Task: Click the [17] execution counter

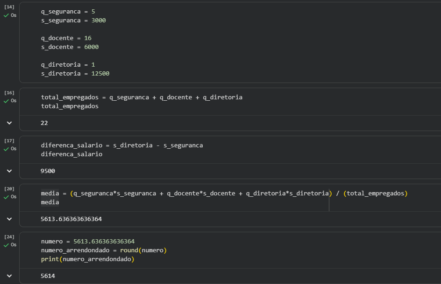Action: pyautogui.click(x=9, y=141)
